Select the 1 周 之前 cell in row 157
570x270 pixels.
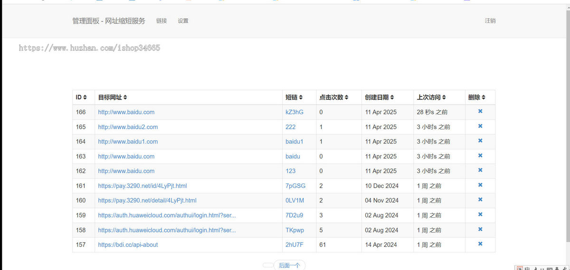pyautogui.click(x=439, y=245)
